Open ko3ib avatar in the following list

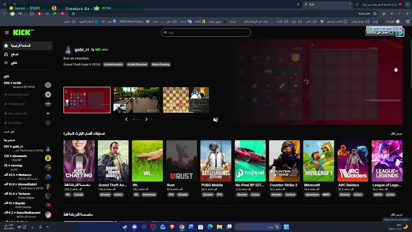[x=48, y=85]
